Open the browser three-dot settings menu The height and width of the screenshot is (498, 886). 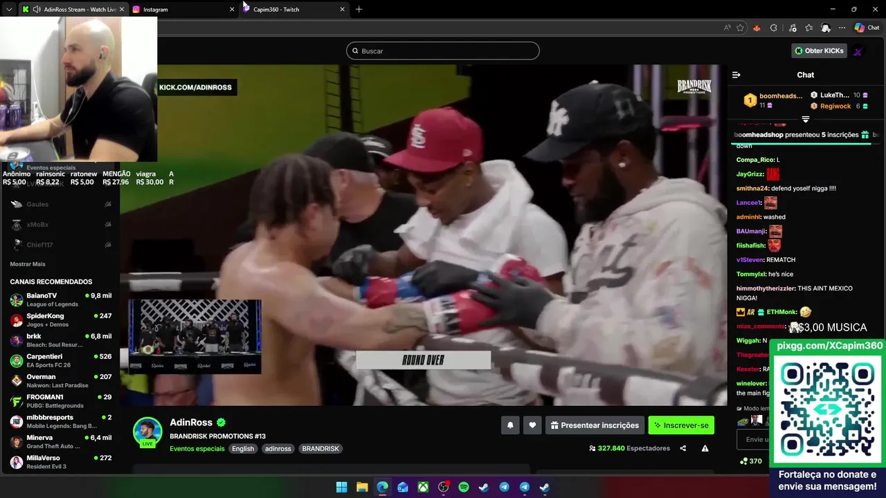[x=842, y=28]
